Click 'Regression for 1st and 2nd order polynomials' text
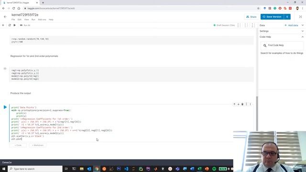 34,56
